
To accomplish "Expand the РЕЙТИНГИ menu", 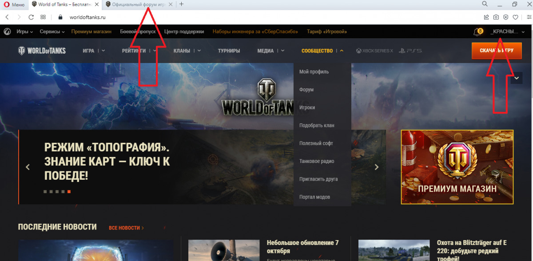I will pyautogui.click(x=139, y=51).
